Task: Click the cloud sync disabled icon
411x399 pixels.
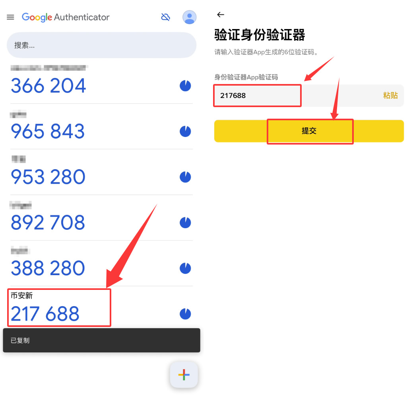Action: (x=165, y=17)
